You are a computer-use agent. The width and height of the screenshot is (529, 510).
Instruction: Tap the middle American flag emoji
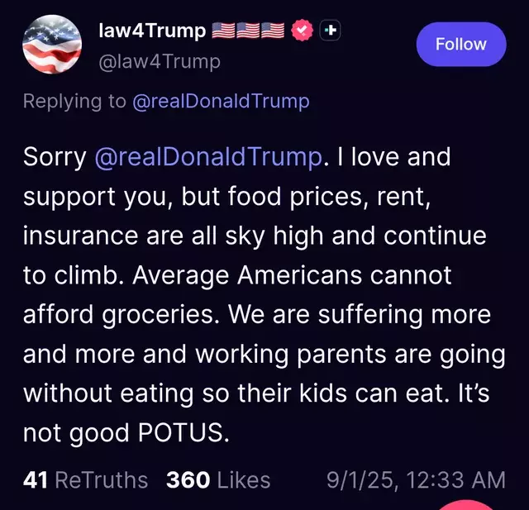point(248,31)
